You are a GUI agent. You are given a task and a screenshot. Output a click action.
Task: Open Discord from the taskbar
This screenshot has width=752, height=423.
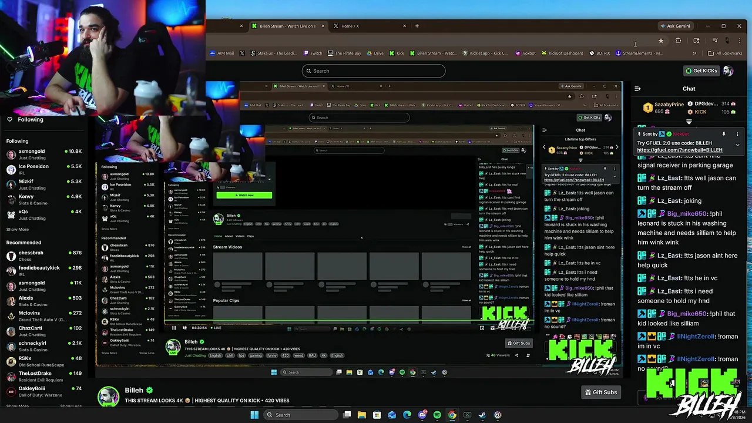click(422, 415)
